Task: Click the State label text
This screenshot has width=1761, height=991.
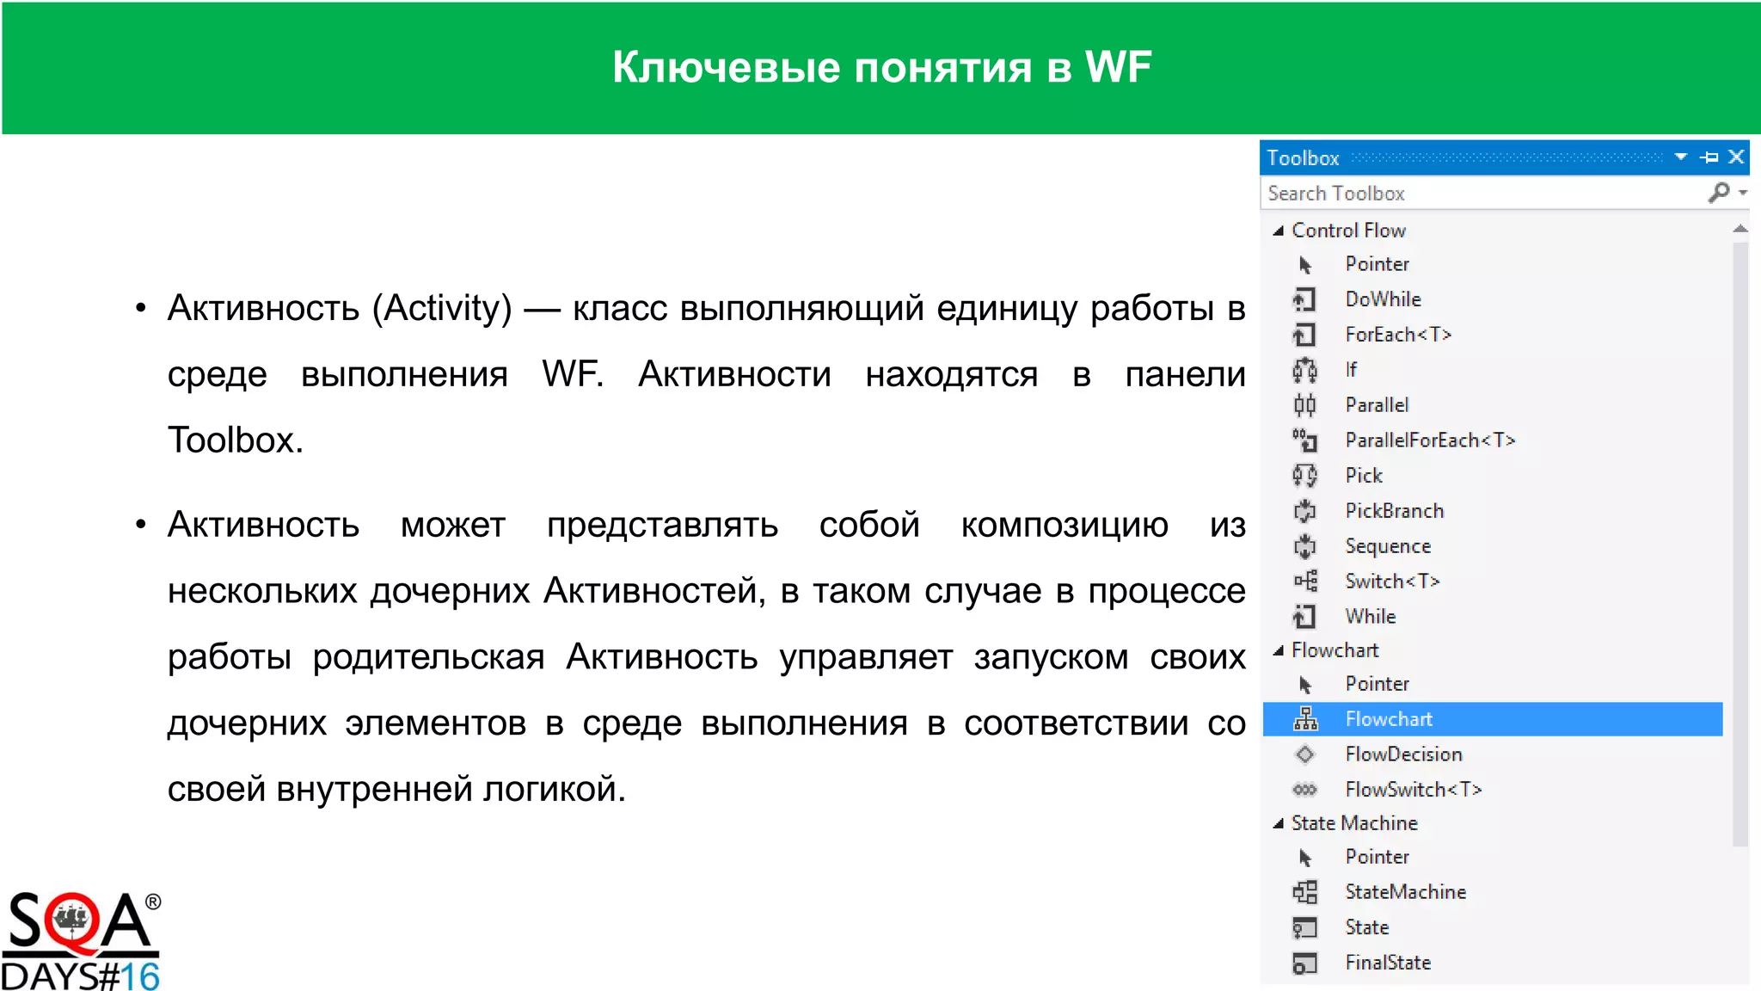Action: pyautogui.click(x=1367, y=927)
